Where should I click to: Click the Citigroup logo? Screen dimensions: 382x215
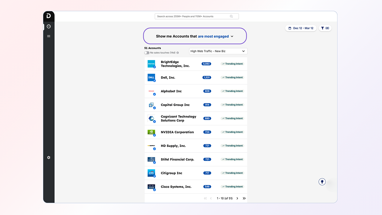click(151, 173)
